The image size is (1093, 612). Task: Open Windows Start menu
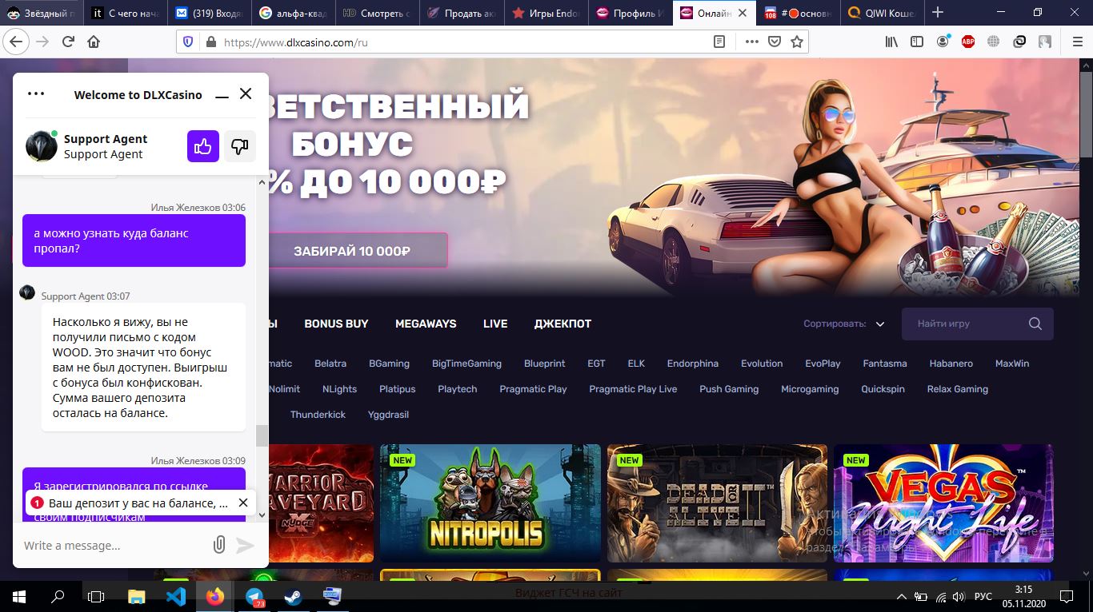[19, 596]
